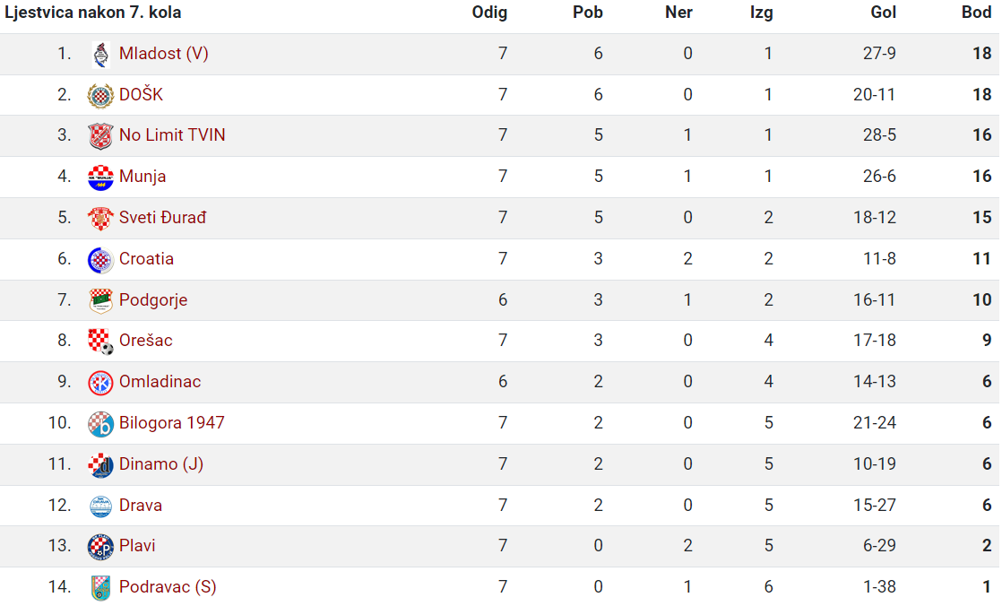Open the Bilogora 1947 team link
This screenshot has height=606, width=1002.
coord(171,423)
